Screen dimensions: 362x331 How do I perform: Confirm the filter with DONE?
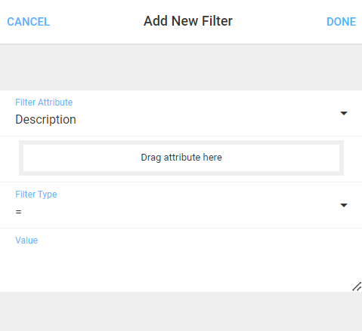(341, 22)
